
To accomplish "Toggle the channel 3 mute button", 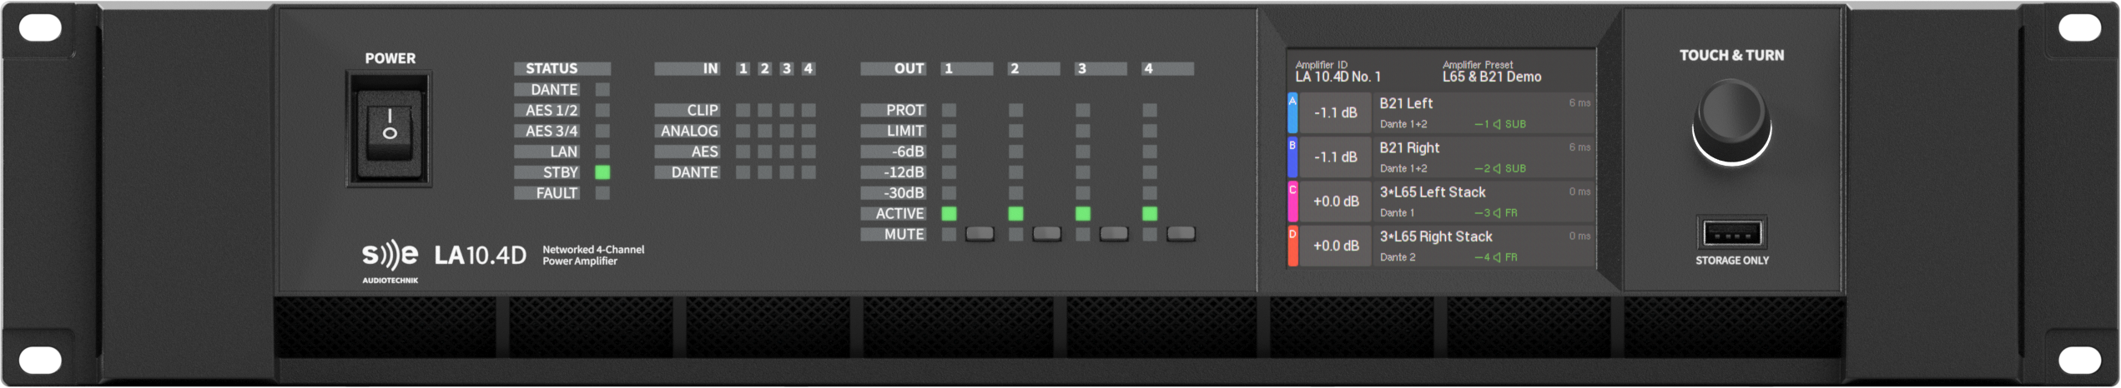I will coord(1113,234).
